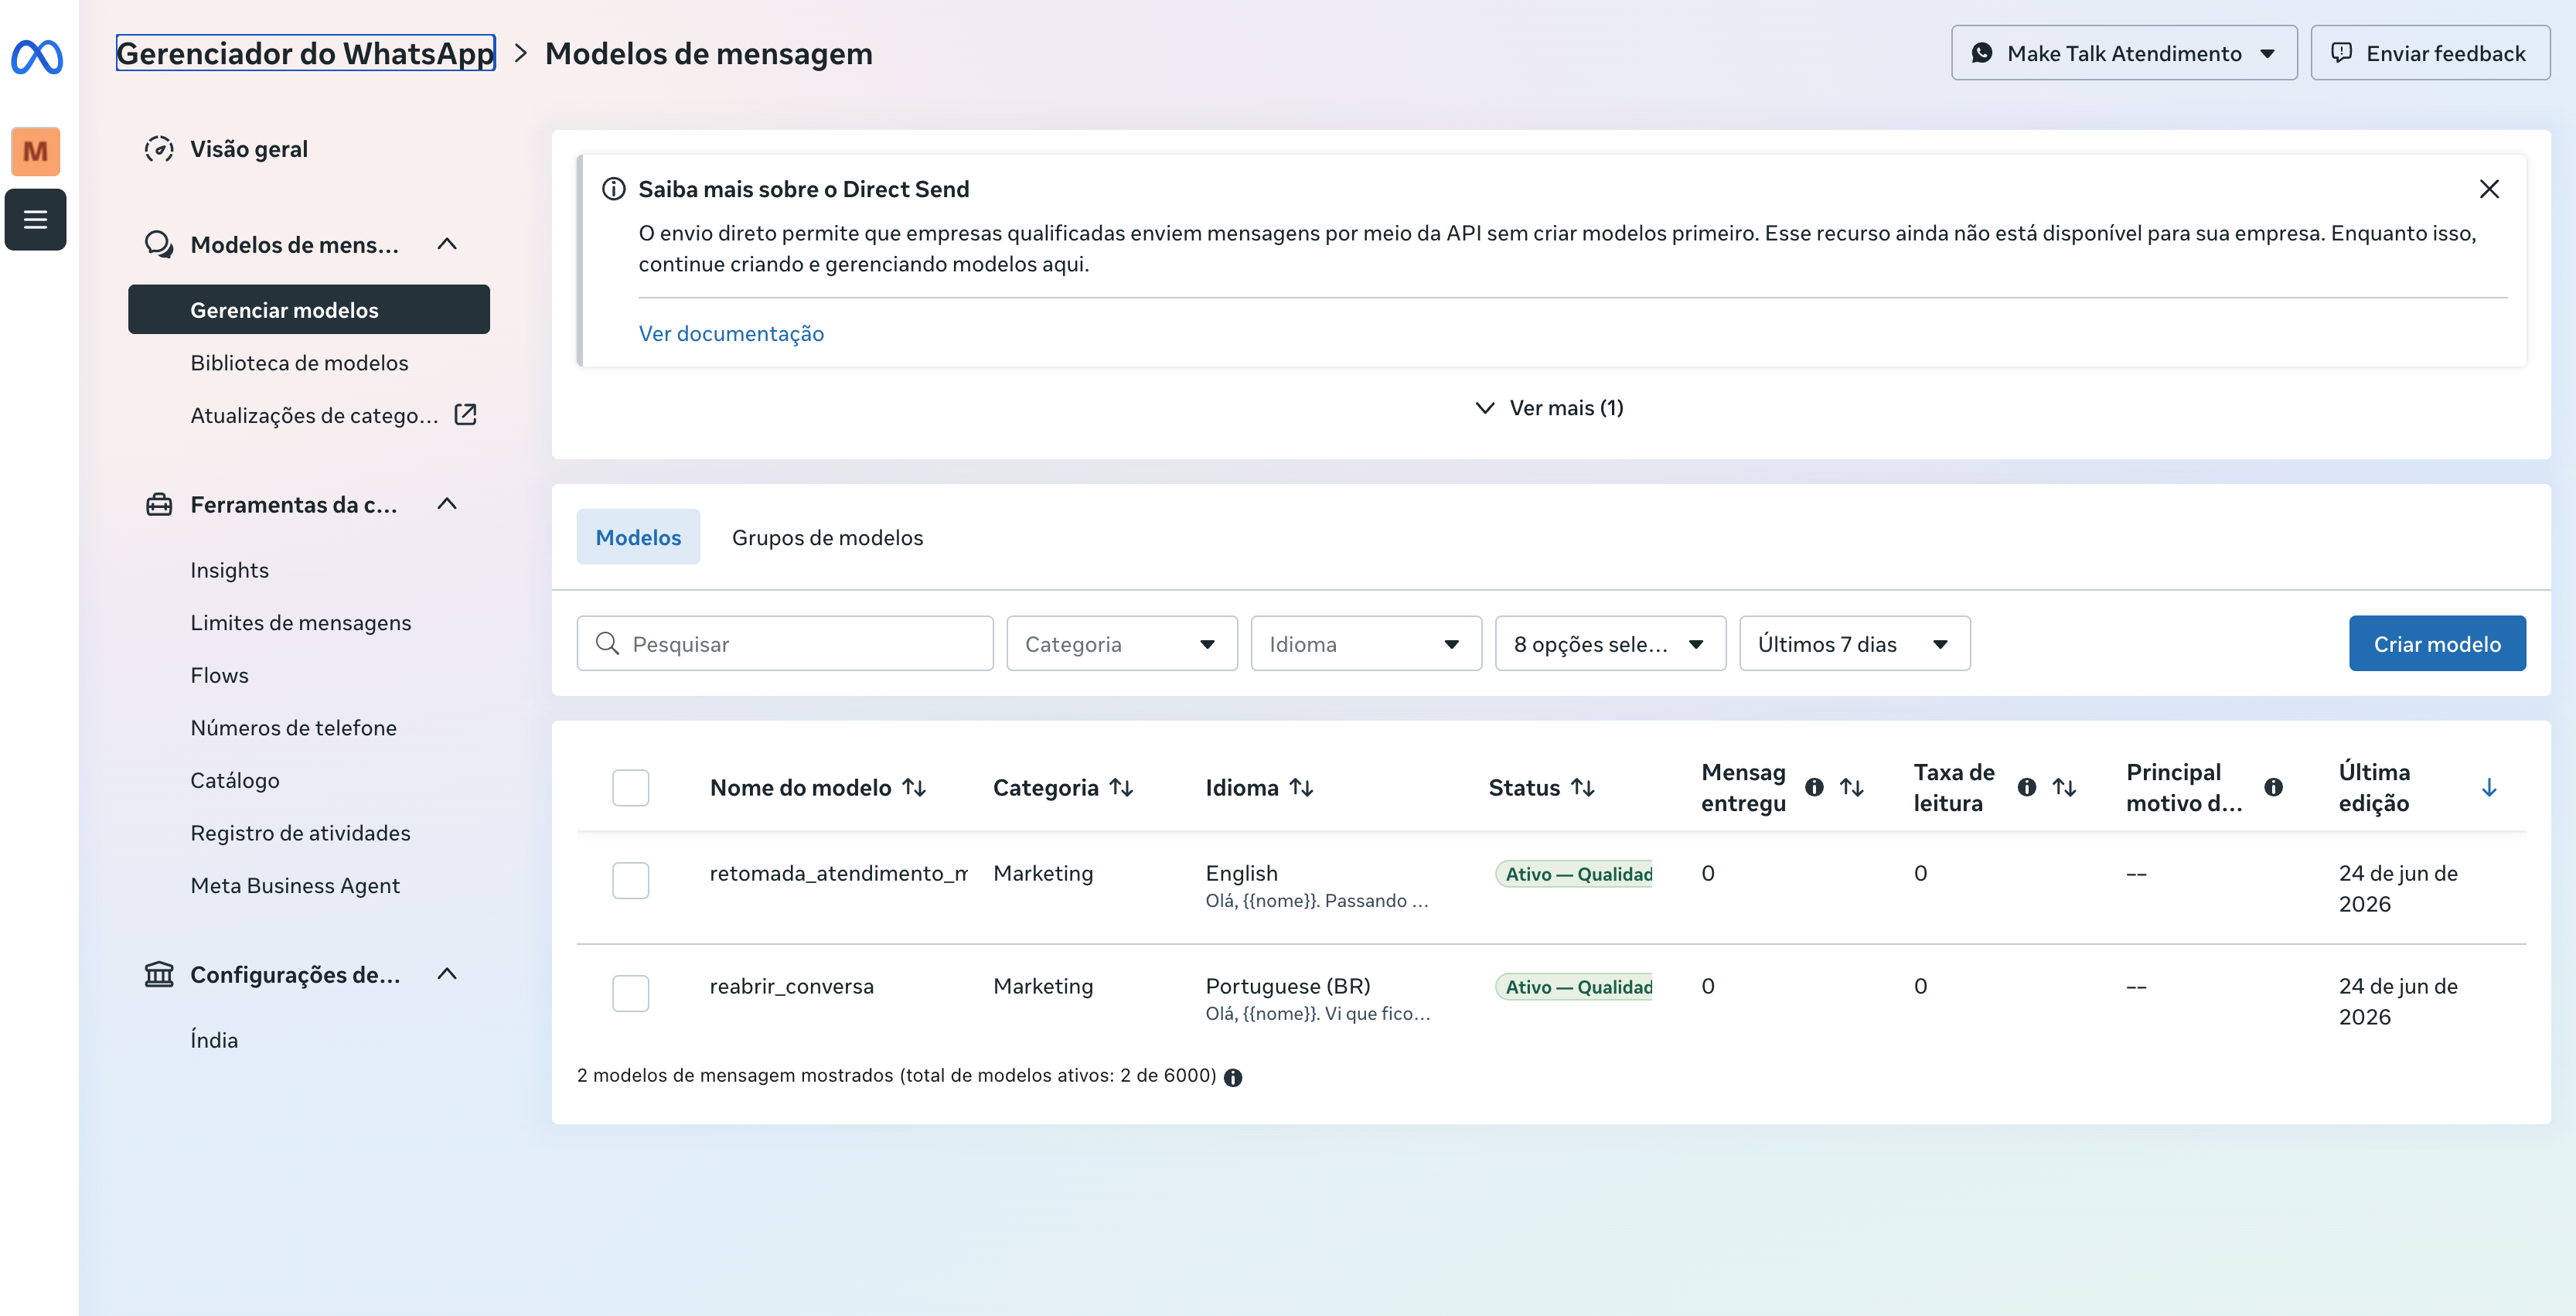Click the Configurações bank building icon
Image resolution: width=2576 pixels, height=1316 pixels.
(x=159, y=974)
